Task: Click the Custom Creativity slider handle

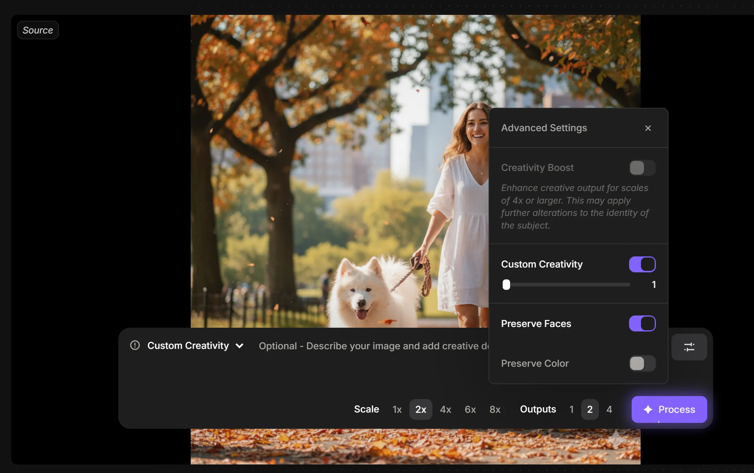Action: click(x=506, y=285)
